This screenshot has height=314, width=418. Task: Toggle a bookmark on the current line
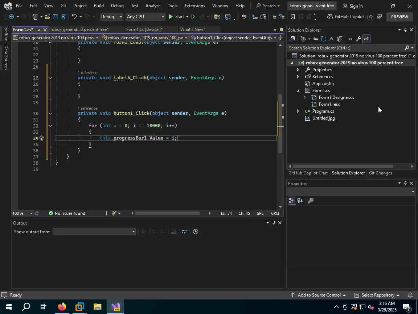point(293,17)
